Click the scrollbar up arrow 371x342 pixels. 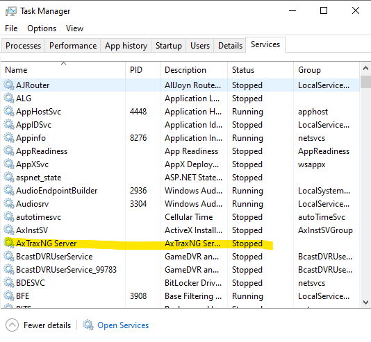coord(365,69)
